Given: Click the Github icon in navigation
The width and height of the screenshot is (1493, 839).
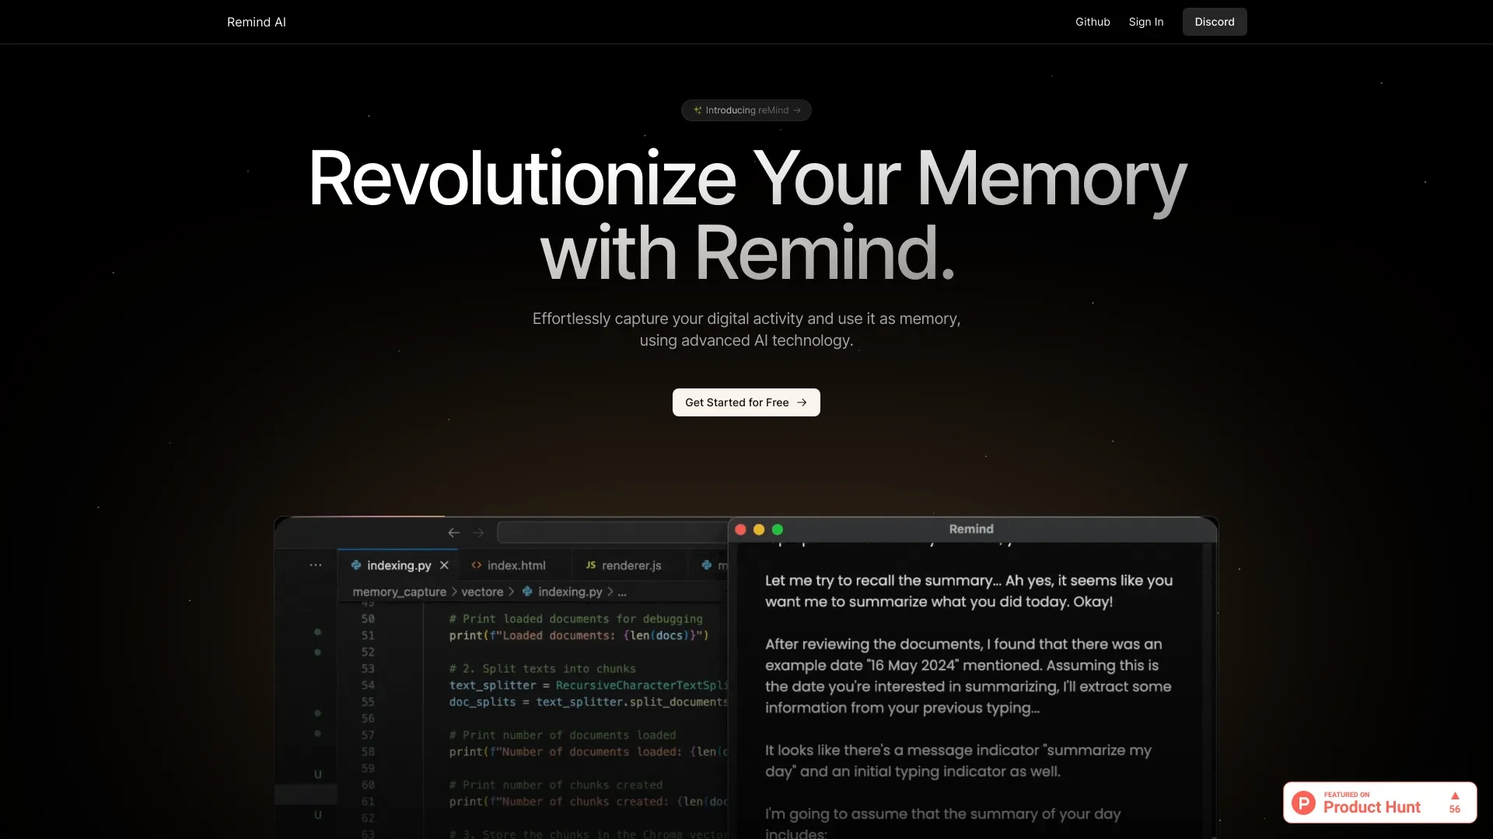Looking at the screenshot, I should 1092,22.
